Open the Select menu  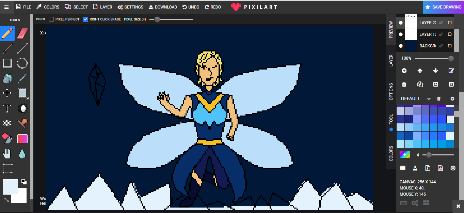(76, 7)
